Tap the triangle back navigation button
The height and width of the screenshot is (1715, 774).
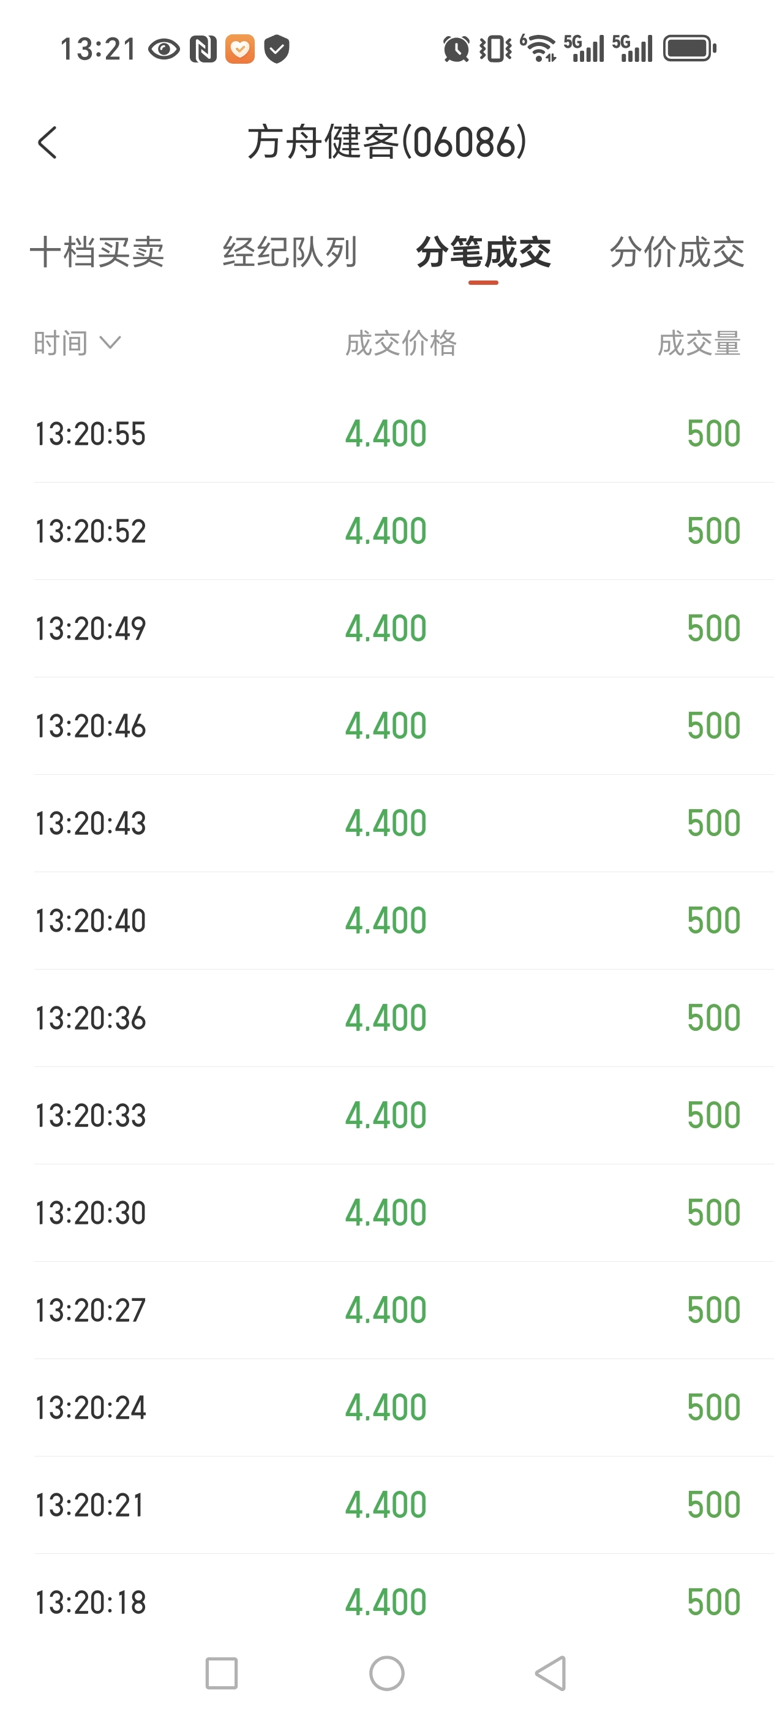551,1673
